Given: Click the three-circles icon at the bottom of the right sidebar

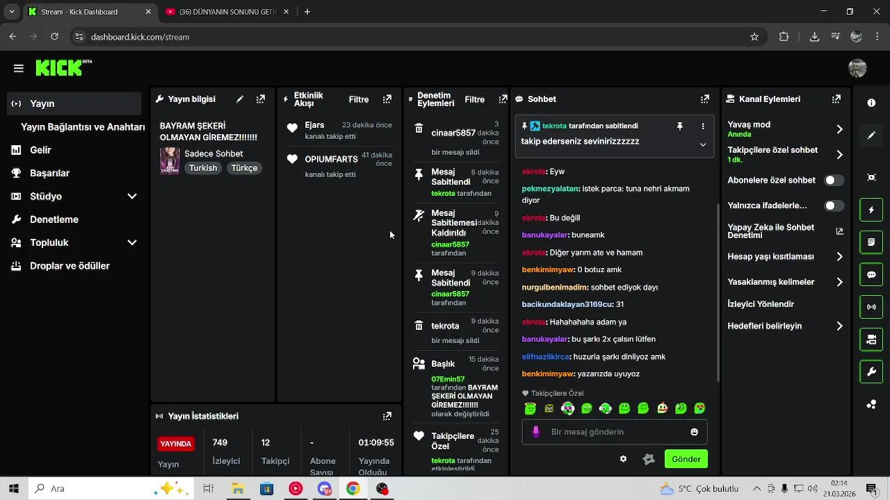Looking at the screenshot, I should 871,405.
